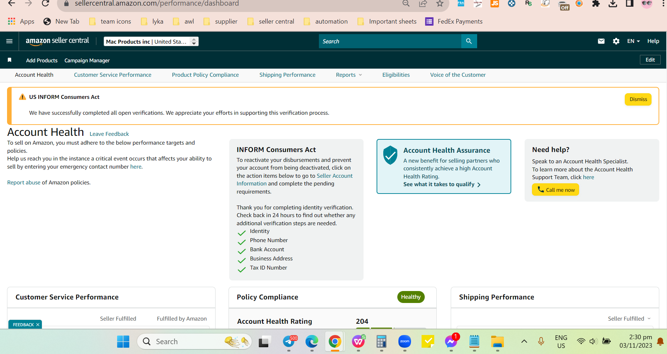Screen dimensions: 667x354
Task: Open File Explorer from the taskbar
Action: point(498,341)
